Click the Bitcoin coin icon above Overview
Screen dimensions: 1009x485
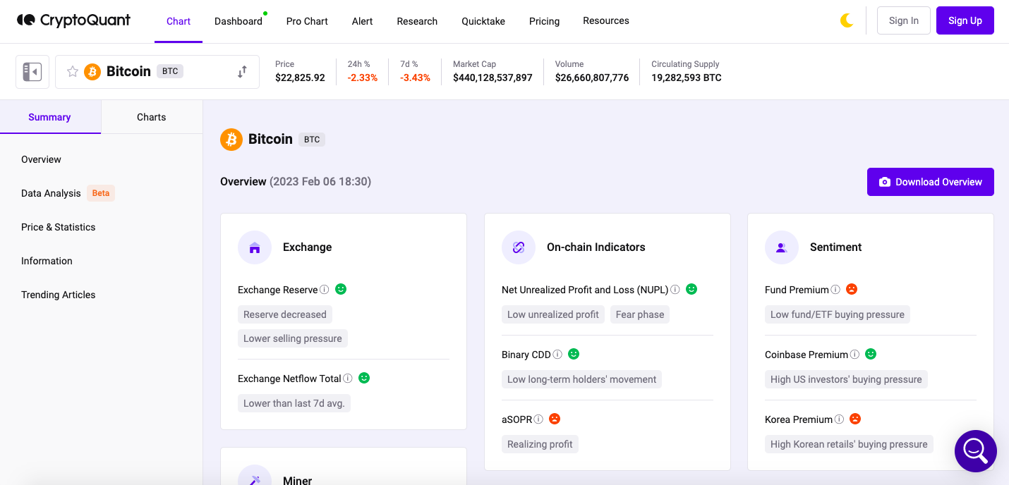tap(231, 139)
